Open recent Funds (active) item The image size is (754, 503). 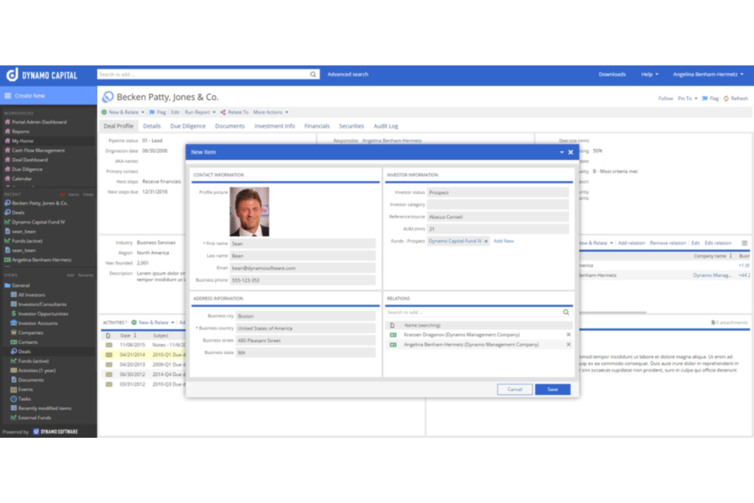tap(27, 241)
